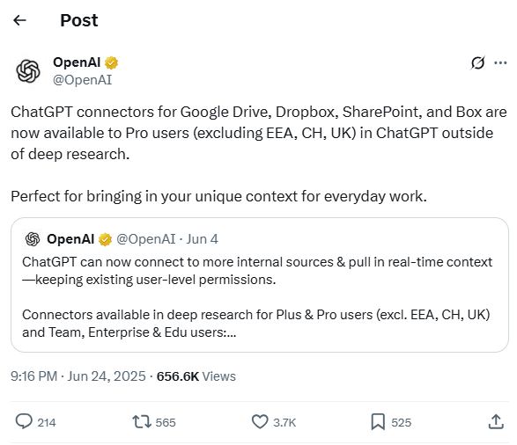Viewport: 517px width, 445px height.
Task: Like the post with heart icon
Action: [x=260, y=421]
